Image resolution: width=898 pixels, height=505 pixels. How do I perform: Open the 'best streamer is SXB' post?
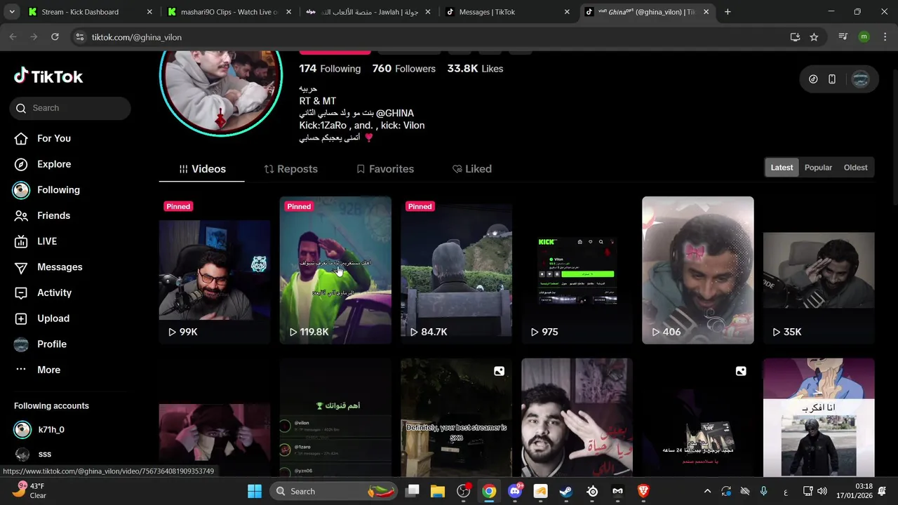[456, 419]
